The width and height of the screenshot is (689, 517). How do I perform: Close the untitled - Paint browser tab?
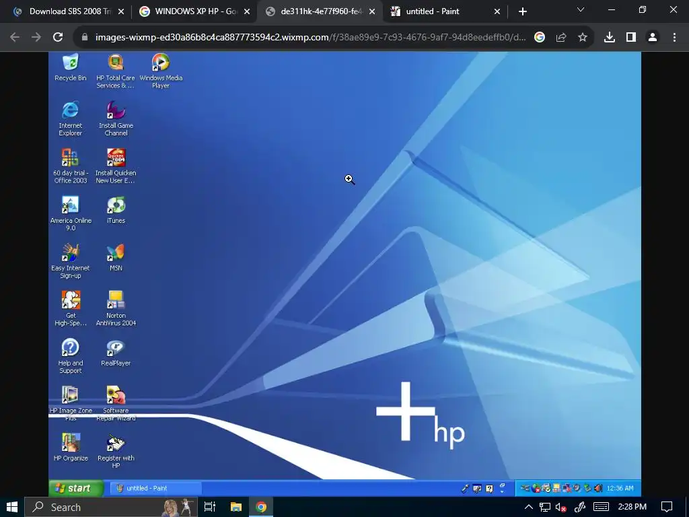coord(497,11)
